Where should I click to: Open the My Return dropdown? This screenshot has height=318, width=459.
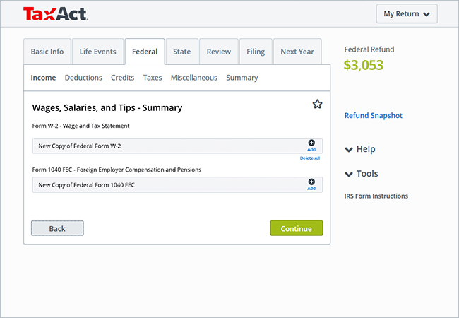point(407,13)
